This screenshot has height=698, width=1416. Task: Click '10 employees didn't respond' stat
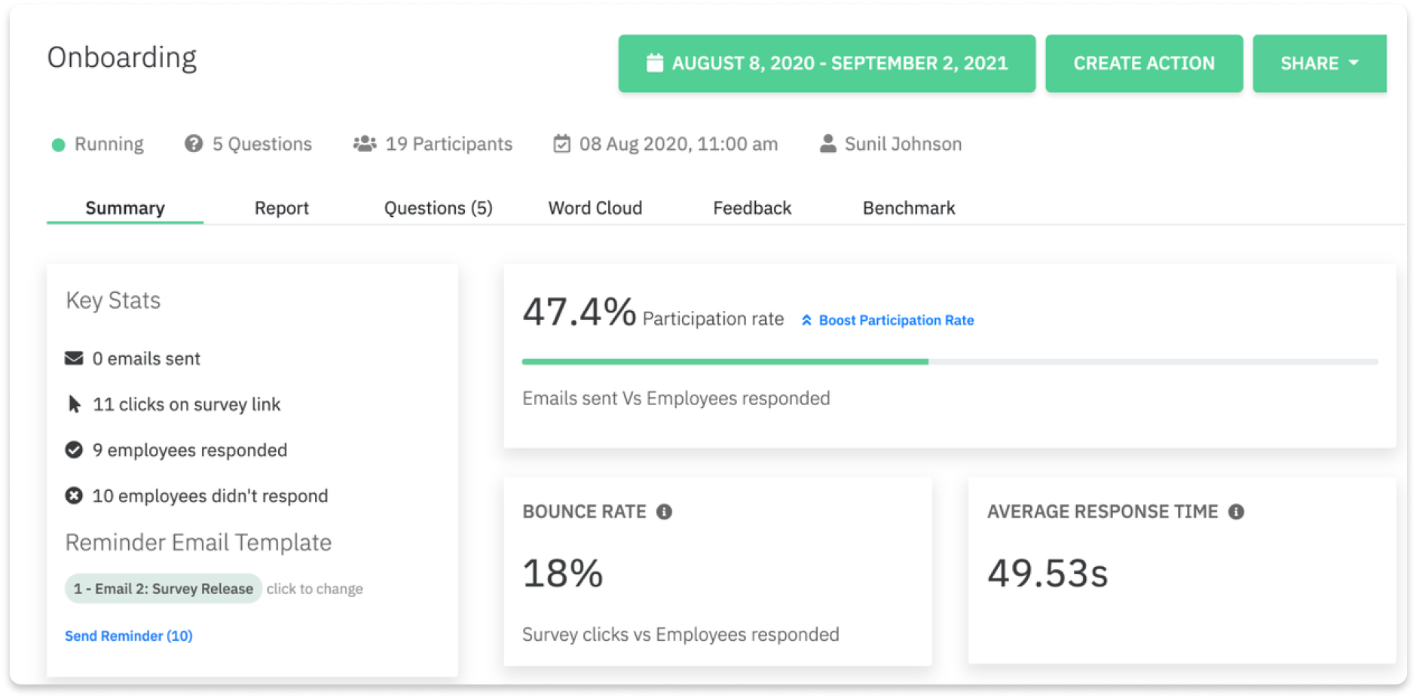tap(210, 495)
